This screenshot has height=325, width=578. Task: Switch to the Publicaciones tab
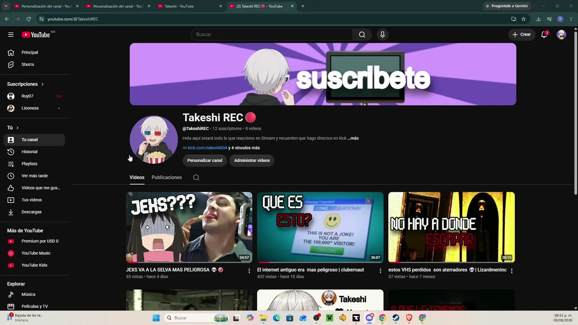167,177
